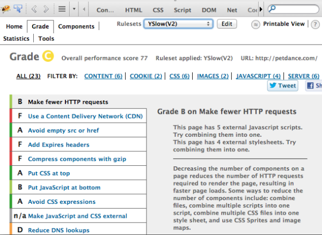Click the Tweet button
This screenshot has height=235, width=322.
(x=283, y=85)
